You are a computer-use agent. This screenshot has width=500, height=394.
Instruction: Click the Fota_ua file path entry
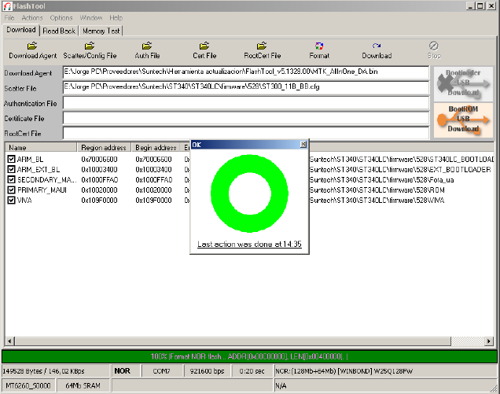point(382,180)
